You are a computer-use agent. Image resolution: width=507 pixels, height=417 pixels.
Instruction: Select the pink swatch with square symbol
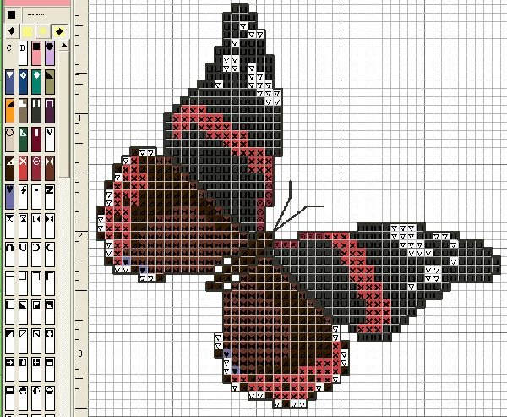(36, 55)
